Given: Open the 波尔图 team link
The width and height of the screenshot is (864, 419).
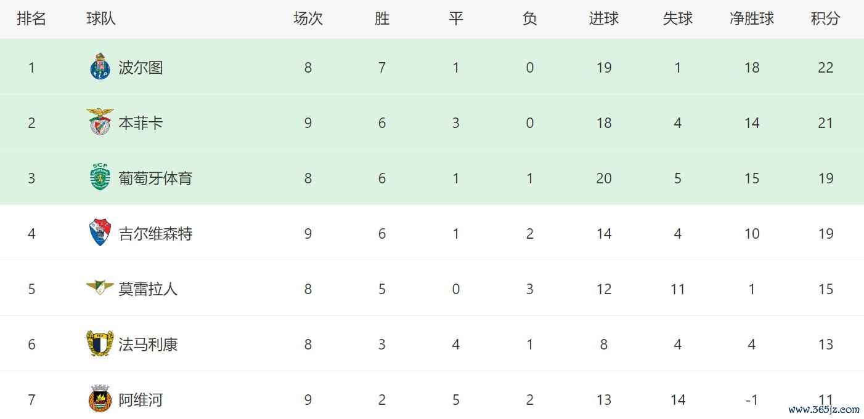Looking at the screenshot, I should 141,68.
